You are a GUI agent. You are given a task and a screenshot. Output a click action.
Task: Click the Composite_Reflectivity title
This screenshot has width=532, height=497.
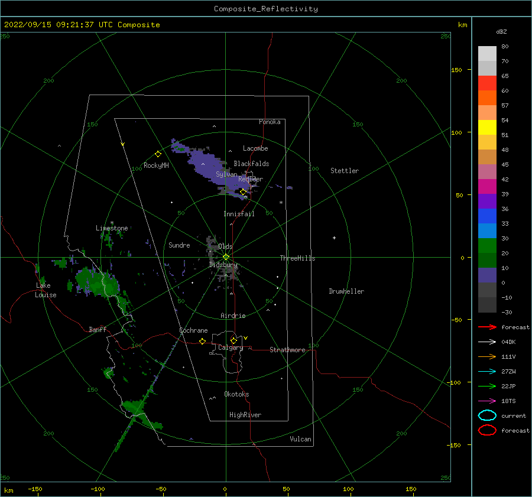(x=266, y=9)
